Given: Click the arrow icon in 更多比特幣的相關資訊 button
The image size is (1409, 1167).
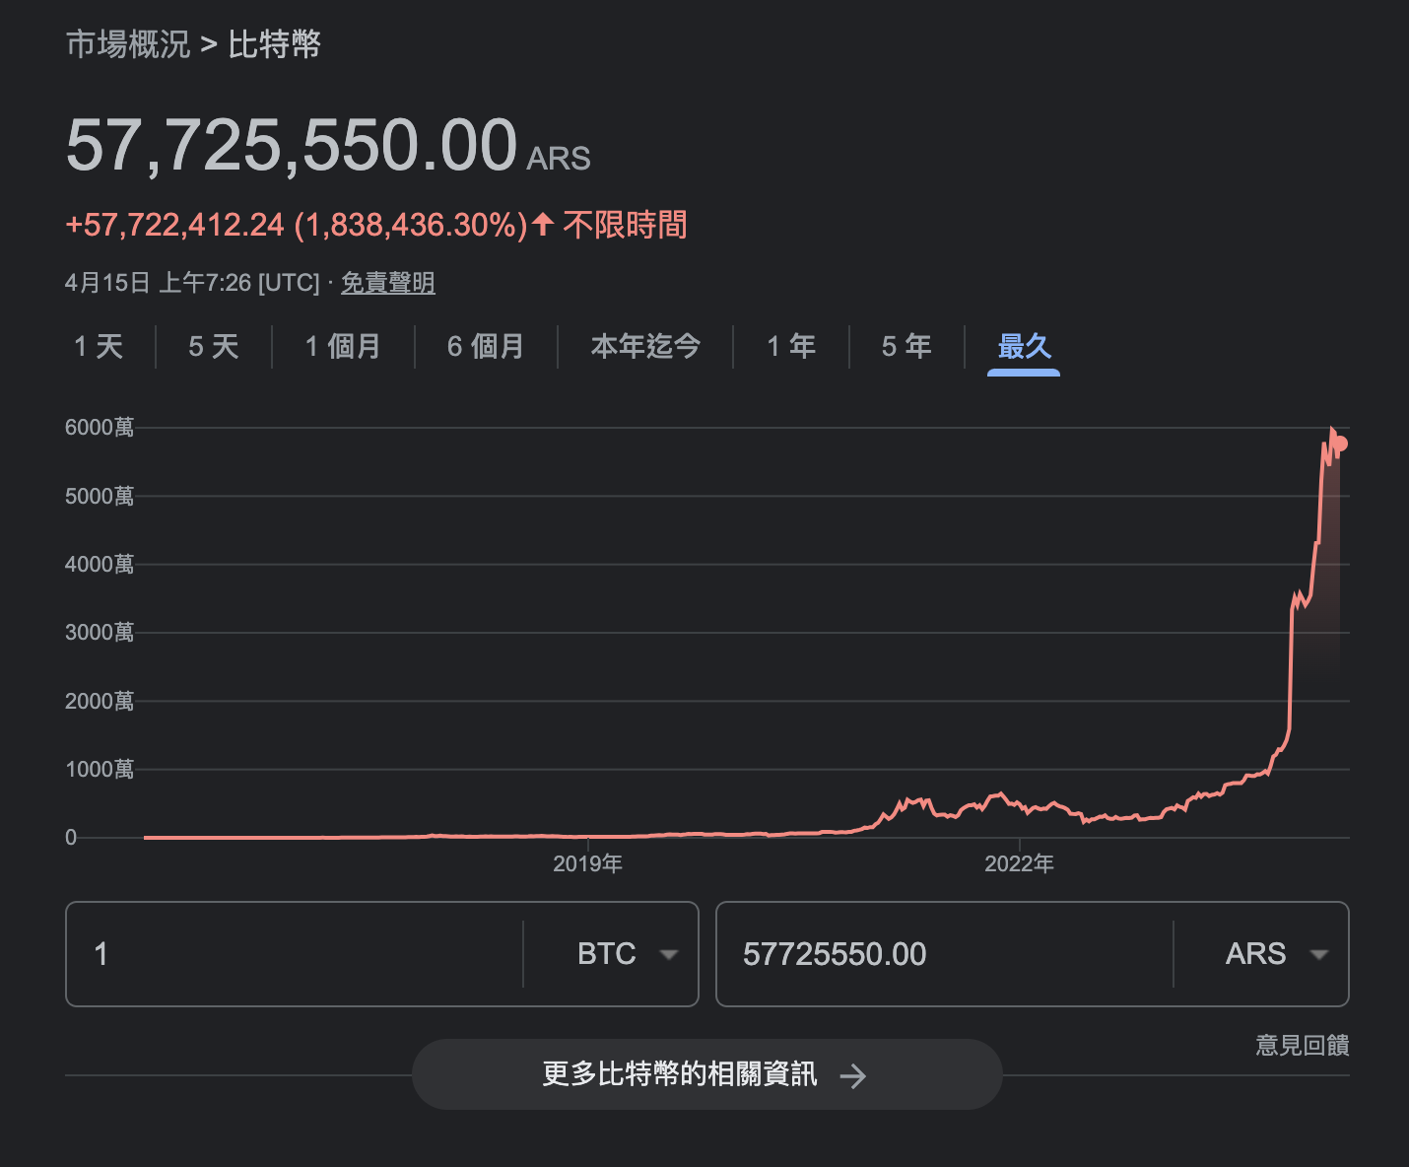Looking at the screenshot, I should 853,1076.
